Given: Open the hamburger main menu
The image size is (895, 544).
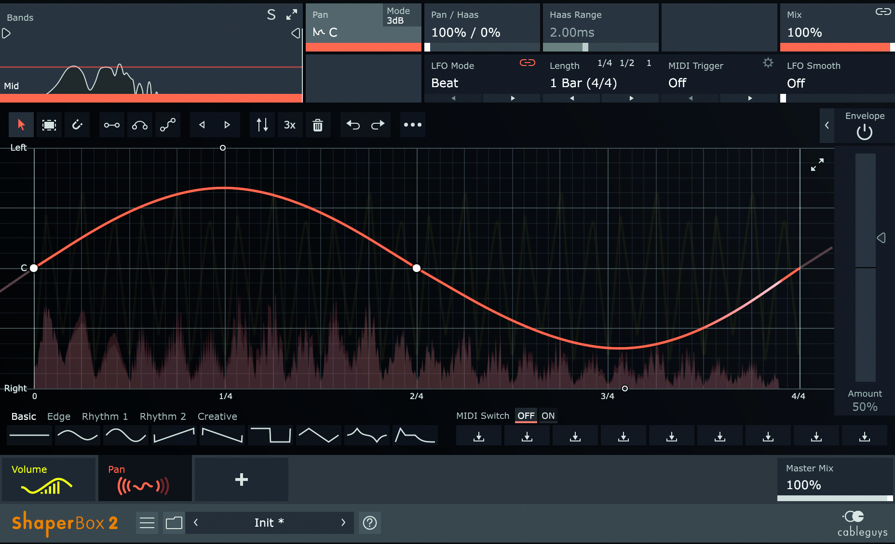Looking at the screenshot, I should tap(147, 523).
